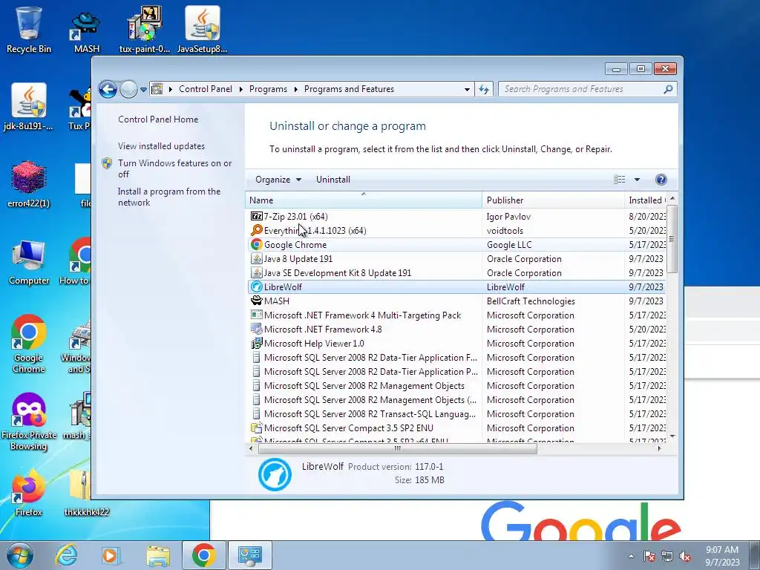The width and height of the screenshot is (760, 570).
Task: Open the Control Panel Home link
Action: coord(158,119)
